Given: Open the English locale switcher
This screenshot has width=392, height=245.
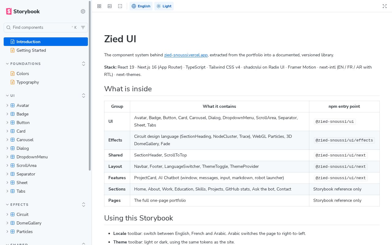Looking at the screenshot, I should tap(141, 6).
